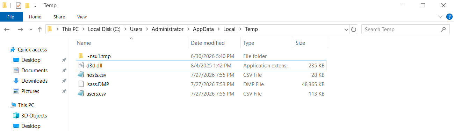The height and width of the screenshot is (131, 454).
Task: Open Desktop under This PC
Action: tap(31, 126)
